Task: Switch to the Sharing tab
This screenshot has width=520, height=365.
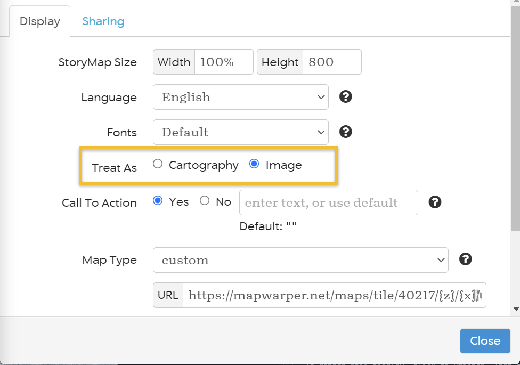Action: pyautogui.click(x=104, y=21)
